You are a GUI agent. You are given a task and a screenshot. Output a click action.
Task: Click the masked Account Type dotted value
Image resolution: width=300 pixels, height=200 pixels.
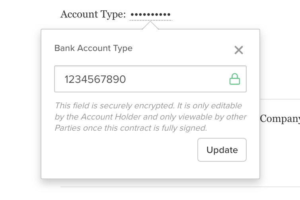(x=150, y=14)
